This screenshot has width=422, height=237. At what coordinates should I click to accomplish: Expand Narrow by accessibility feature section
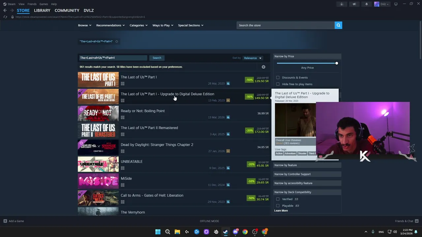point(307,183)
